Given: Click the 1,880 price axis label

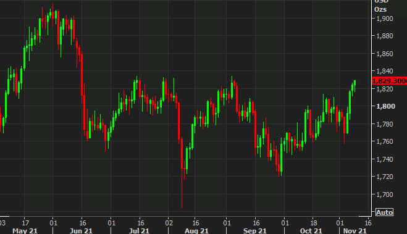Looking at the screenshot, I should pyautogui.click(x=385, y=36).
